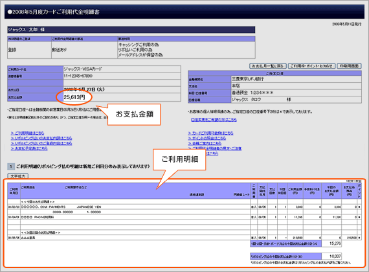The height and width of the screenshot is (272, 369).
Task: Open カードご利用可能枠はこちら link
Action: (210, 133)
